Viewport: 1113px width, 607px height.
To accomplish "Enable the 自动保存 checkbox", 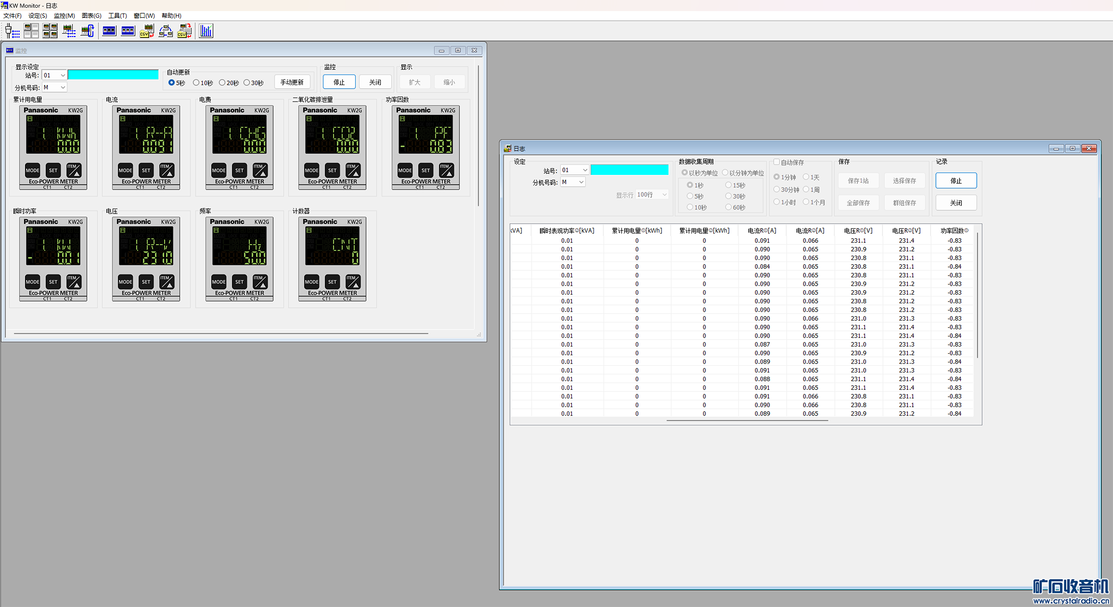I will pos(776,162).
